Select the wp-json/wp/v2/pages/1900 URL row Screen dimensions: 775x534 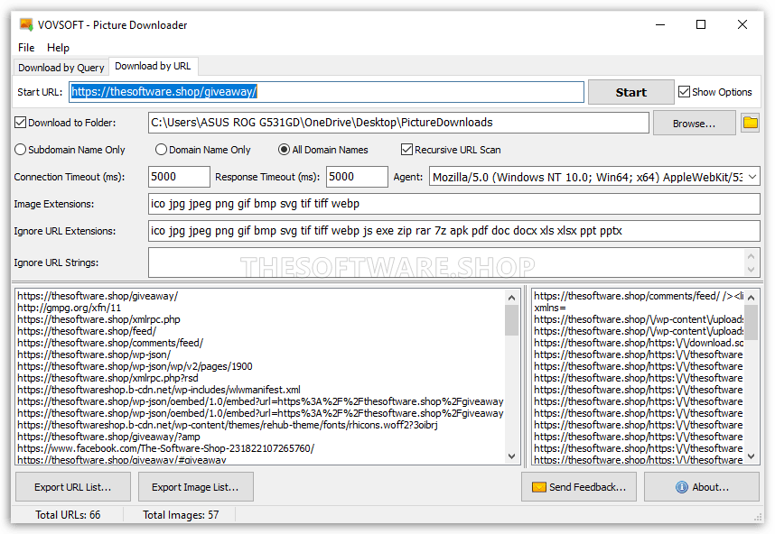pos(135,366)
